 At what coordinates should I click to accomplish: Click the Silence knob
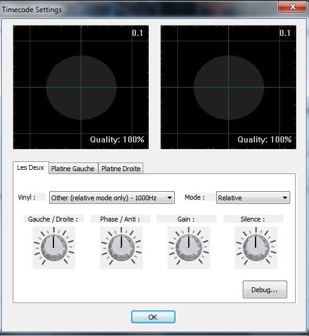point(256,248)
